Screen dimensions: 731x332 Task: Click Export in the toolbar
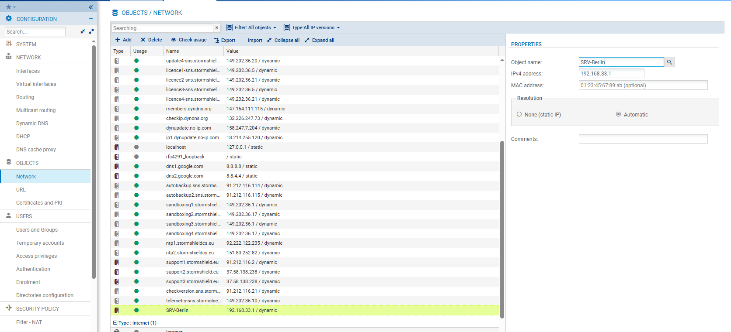(x=224, y=40)
